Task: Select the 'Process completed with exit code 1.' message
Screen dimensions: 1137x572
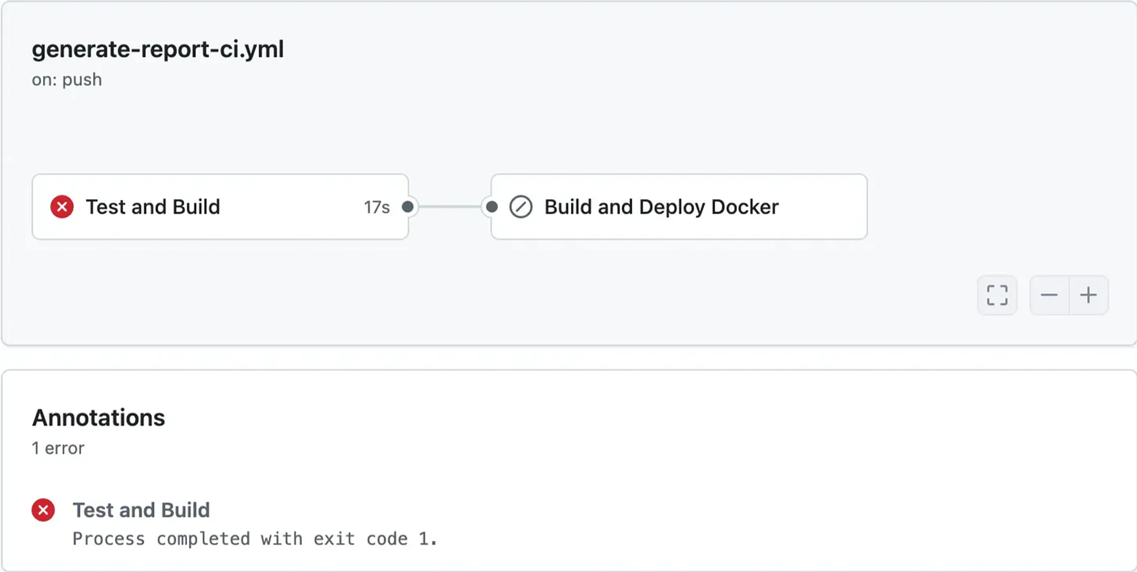Action: (255, 538)
